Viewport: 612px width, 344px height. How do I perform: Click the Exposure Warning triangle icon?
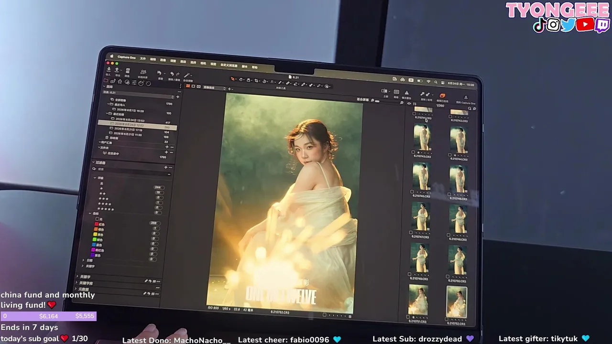[x=406, y=93]
